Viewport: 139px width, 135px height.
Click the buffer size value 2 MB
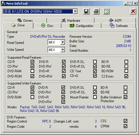pyautogui.click(x=127, y=41)
